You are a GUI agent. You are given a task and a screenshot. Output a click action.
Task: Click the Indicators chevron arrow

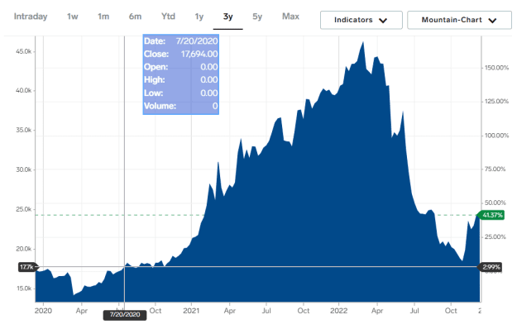tap(383, 21)
